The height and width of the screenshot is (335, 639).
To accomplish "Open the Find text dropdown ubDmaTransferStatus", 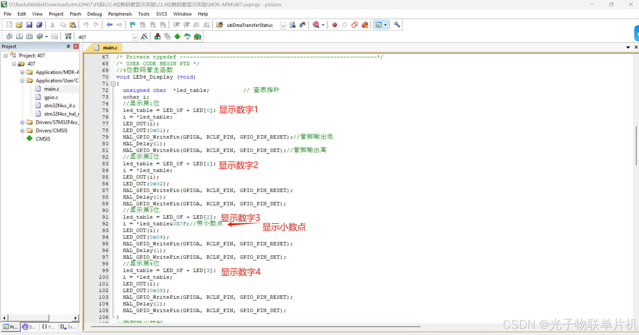I will click(x=283, y=25).
